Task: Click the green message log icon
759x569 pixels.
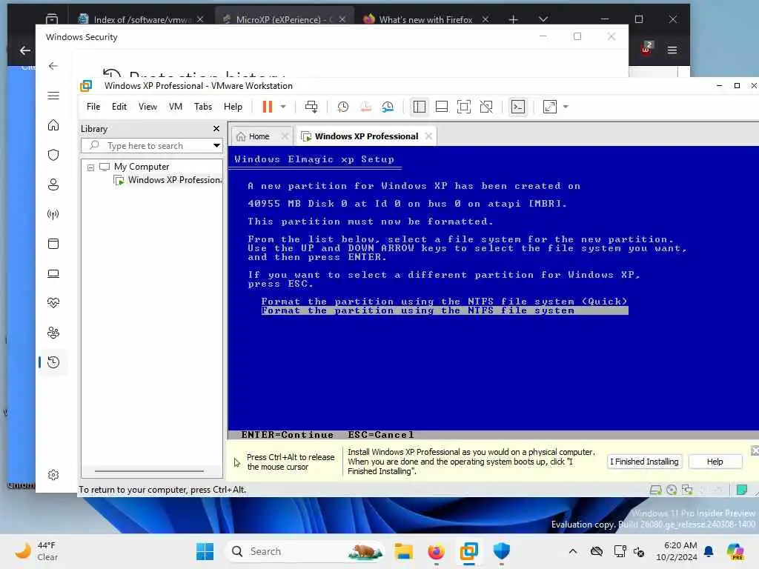Action: (x=741, y=490)
